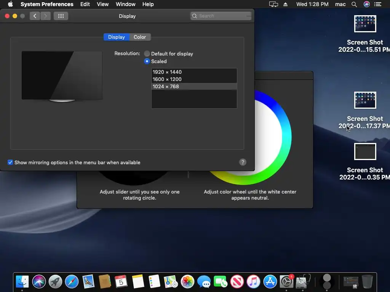Open the Window menu
This screenshot has width=390, height=292.
[x=126, y=4]
